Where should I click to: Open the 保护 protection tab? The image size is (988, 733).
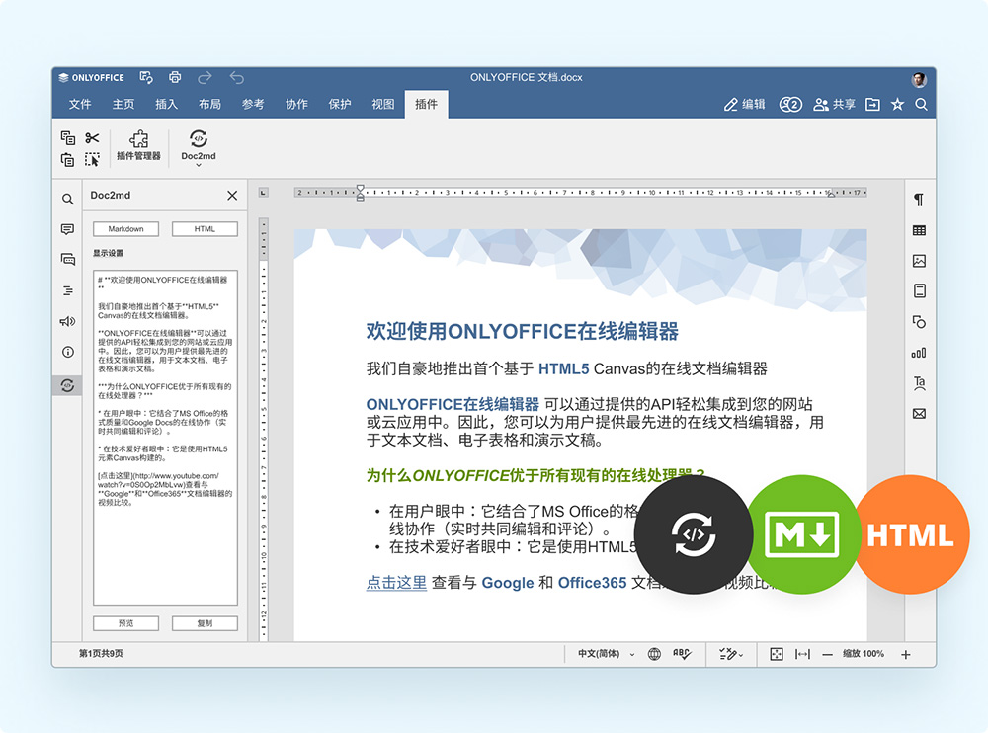tap(340, 104)
